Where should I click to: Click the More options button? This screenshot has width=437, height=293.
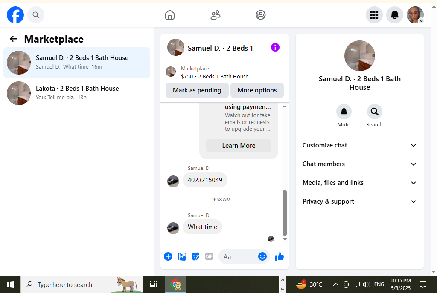[x=257, y=90]
